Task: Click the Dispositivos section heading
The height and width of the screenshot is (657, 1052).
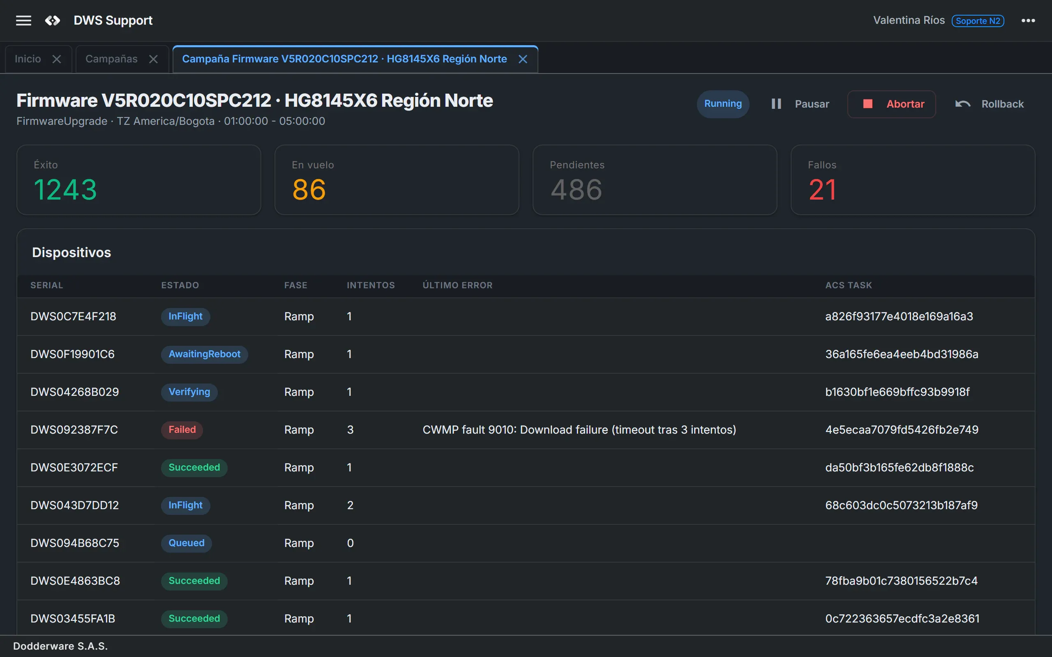Action: pyautogui.click(x=72, y=253)
